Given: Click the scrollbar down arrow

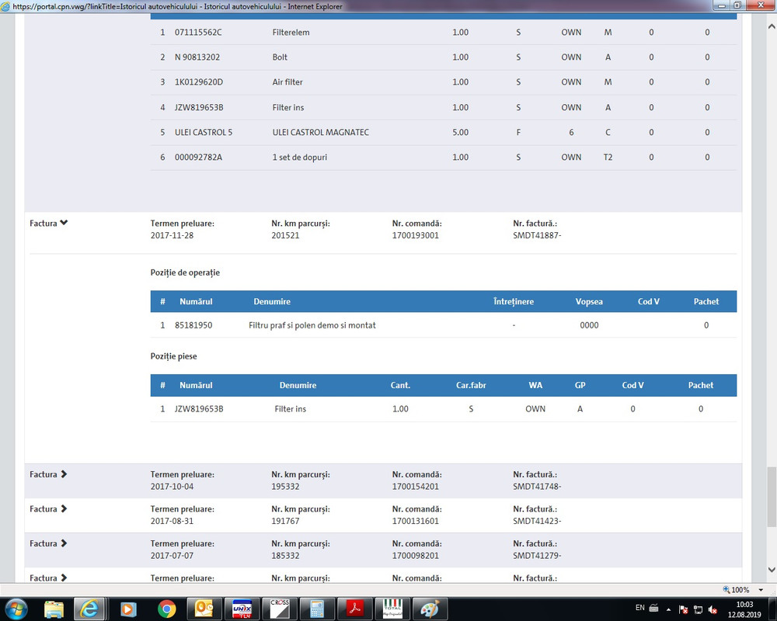Looking at the screenshot, I should tap(771, 570).
